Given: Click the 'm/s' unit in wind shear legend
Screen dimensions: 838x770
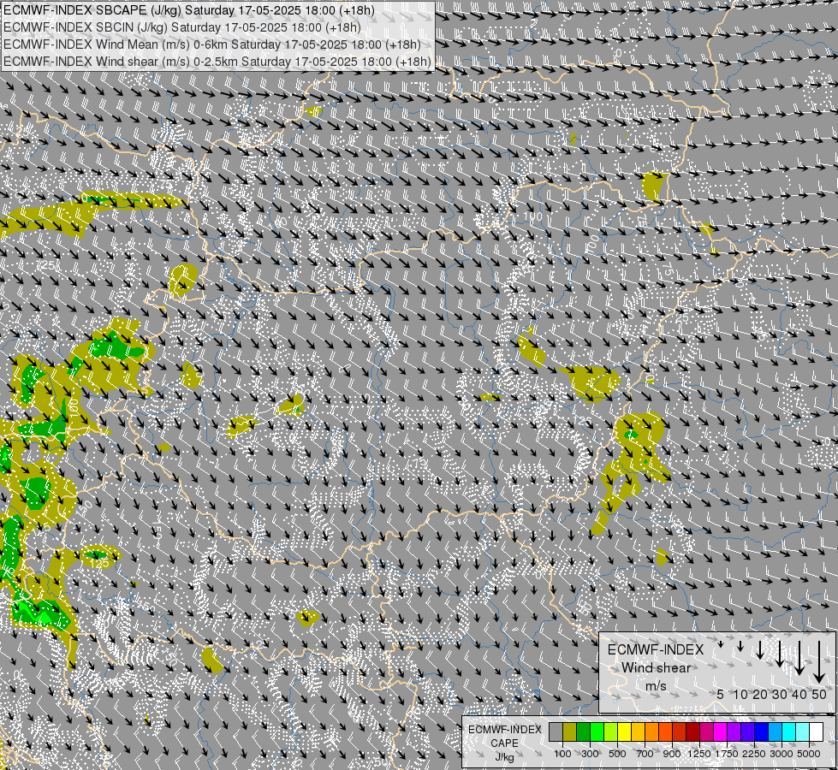Looking at the screenshot, I should pos(656,685).
